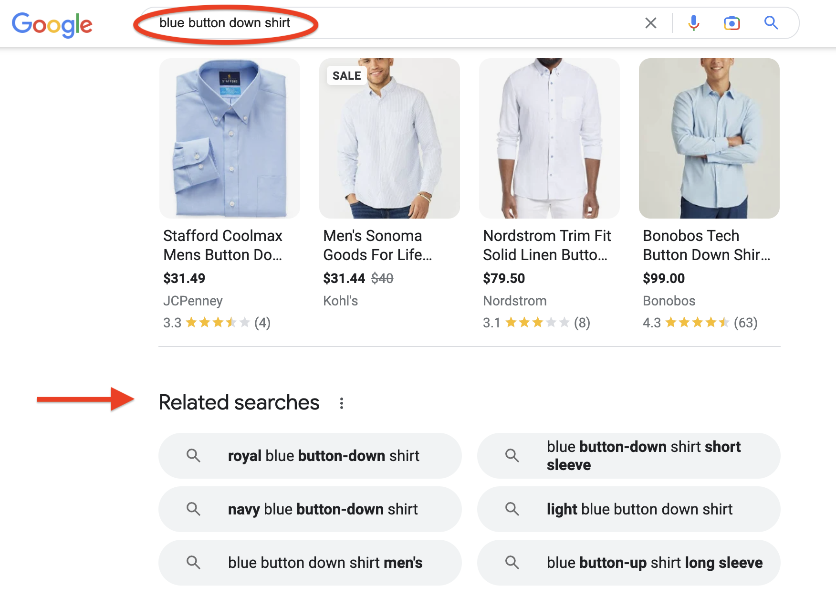Viewport: 836px width, 608px height.
Task: Click the Nordstrom store name
Action: point(515,301)
